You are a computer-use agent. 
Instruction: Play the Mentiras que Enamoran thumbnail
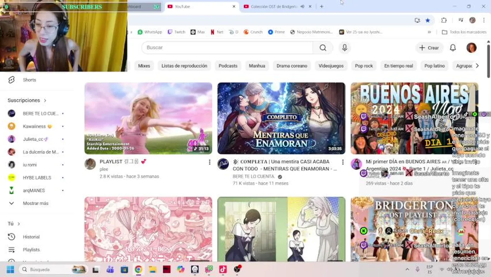click(x=281, y=118)
